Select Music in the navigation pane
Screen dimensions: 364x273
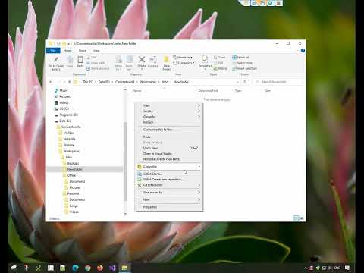pos(64,90)
